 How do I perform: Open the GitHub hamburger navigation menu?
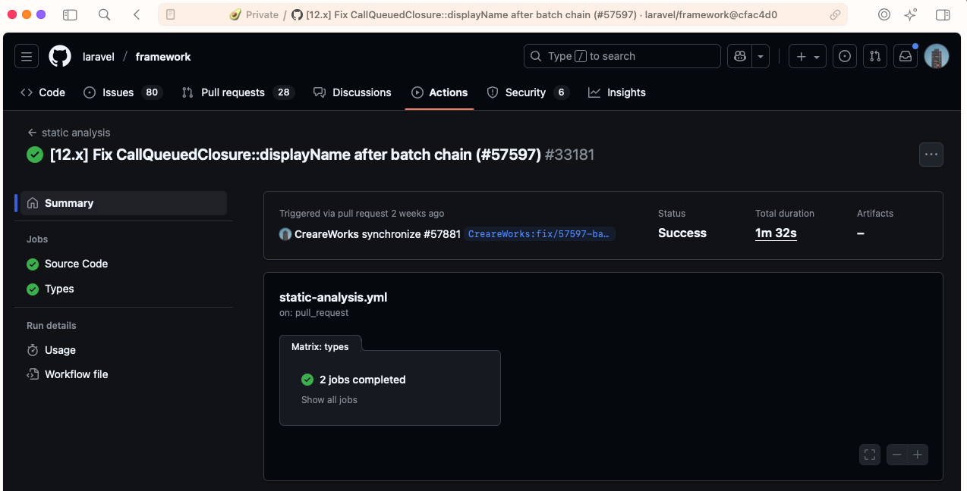tap(27, 57)
